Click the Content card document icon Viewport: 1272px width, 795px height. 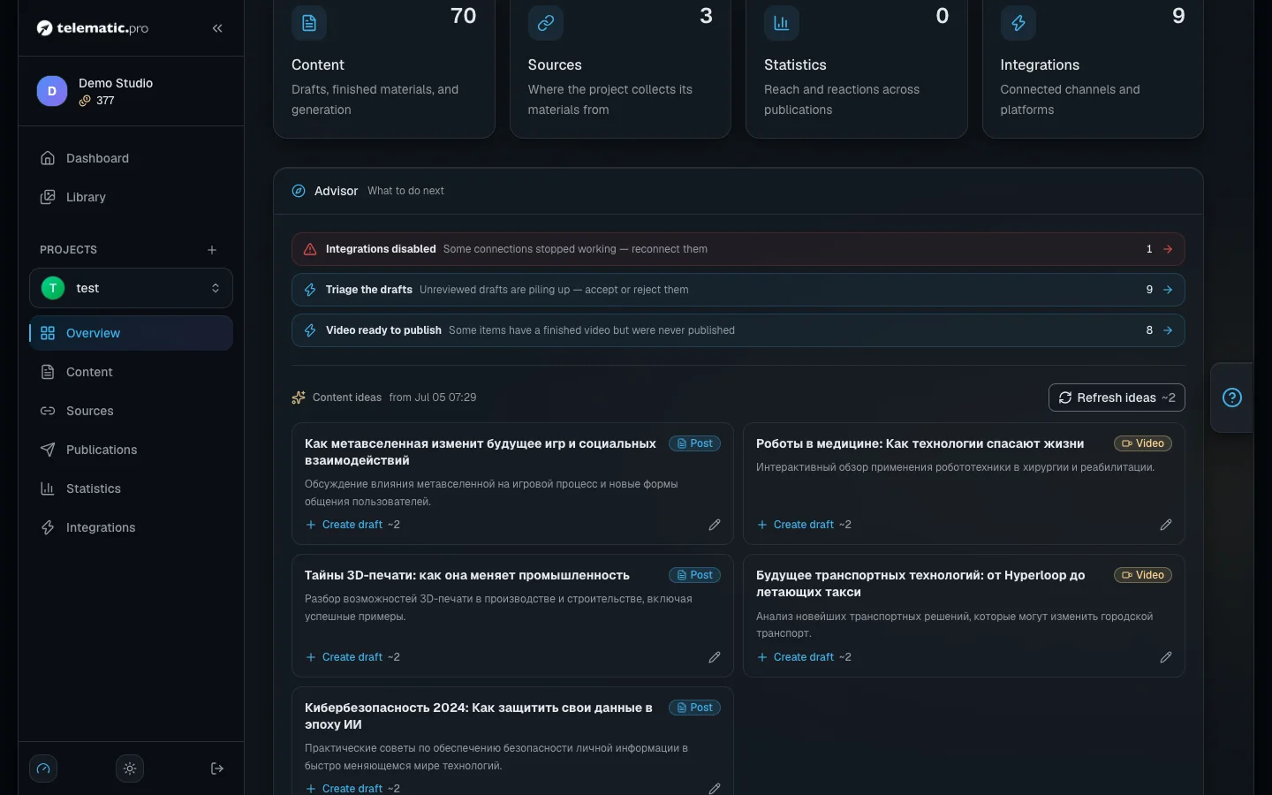(309, 23)
